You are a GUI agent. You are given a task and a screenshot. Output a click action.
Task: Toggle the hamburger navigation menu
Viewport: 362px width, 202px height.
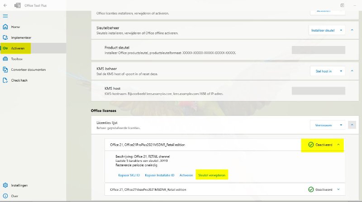pos(5,16)
